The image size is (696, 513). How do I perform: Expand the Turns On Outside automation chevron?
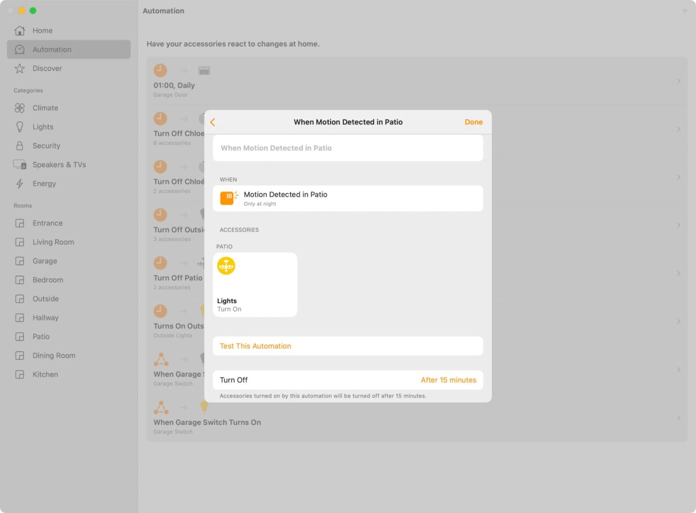(x=679, y=321)
